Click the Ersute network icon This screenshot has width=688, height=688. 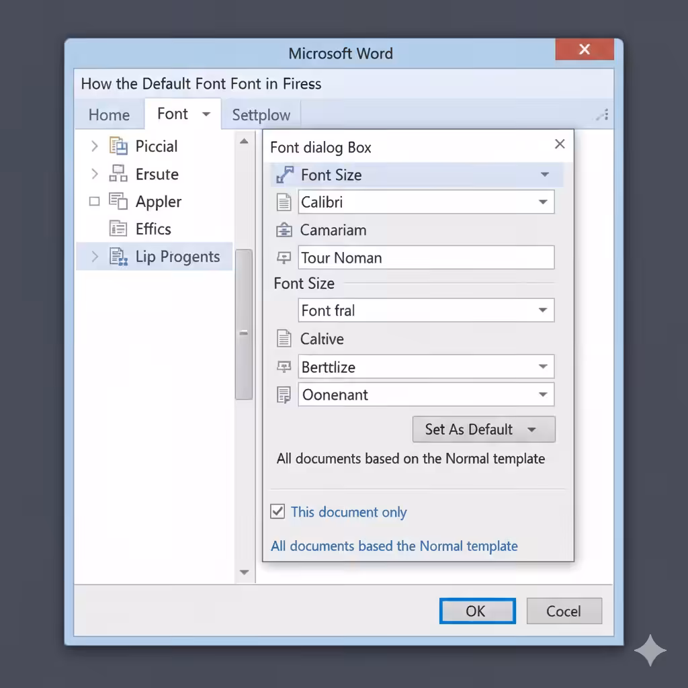[118, 174]
